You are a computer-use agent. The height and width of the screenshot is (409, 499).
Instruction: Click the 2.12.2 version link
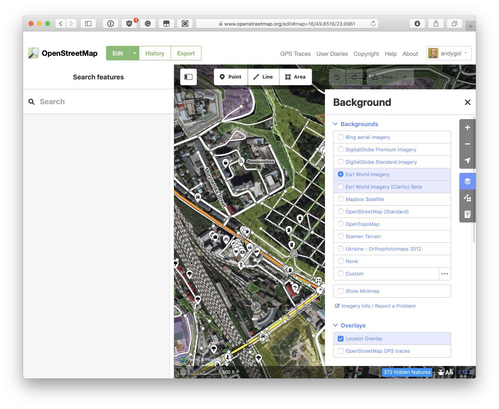click(465, 372)
